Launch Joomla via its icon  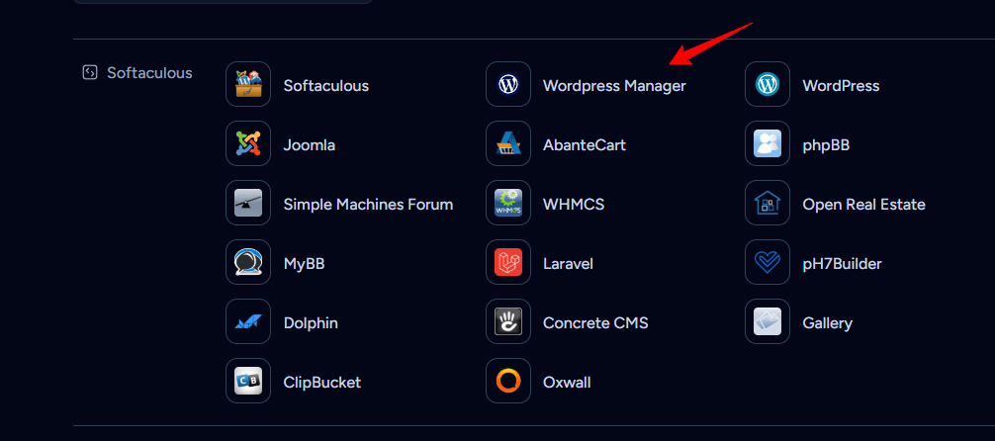point(248,144)
